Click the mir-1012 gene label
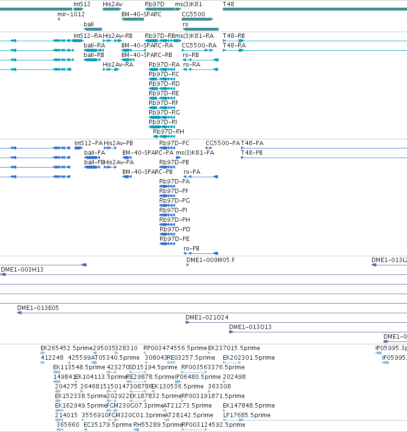Screen dimensions: 407x432 tap(71, 14)
